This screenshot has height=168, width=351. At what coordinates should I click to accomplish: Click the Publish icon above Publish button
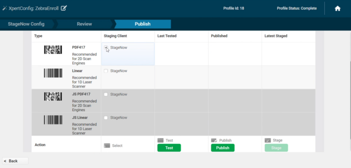tap(214, 141)
